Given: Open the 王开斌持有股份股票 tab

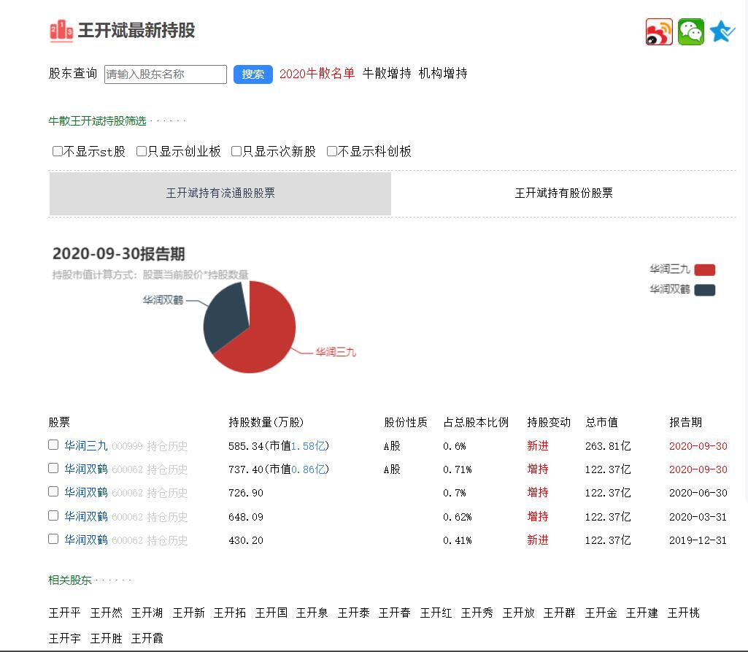Looking at the screenshot, I should (x=564, y=193).
